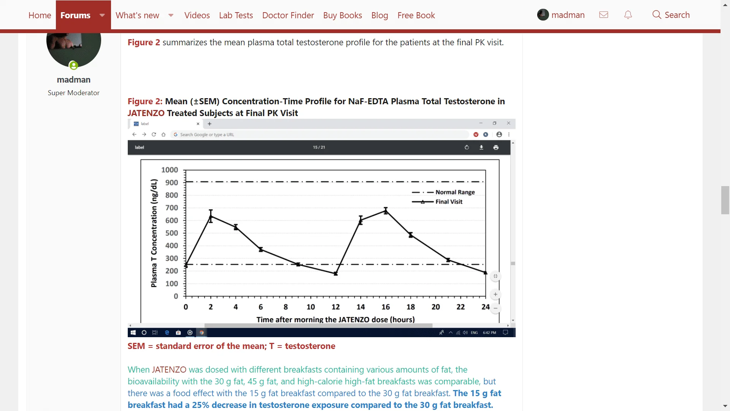Click madman avatar in top navigation
Image resolution: width=730 pixels, height=411 pixels.
coord(543,15)
